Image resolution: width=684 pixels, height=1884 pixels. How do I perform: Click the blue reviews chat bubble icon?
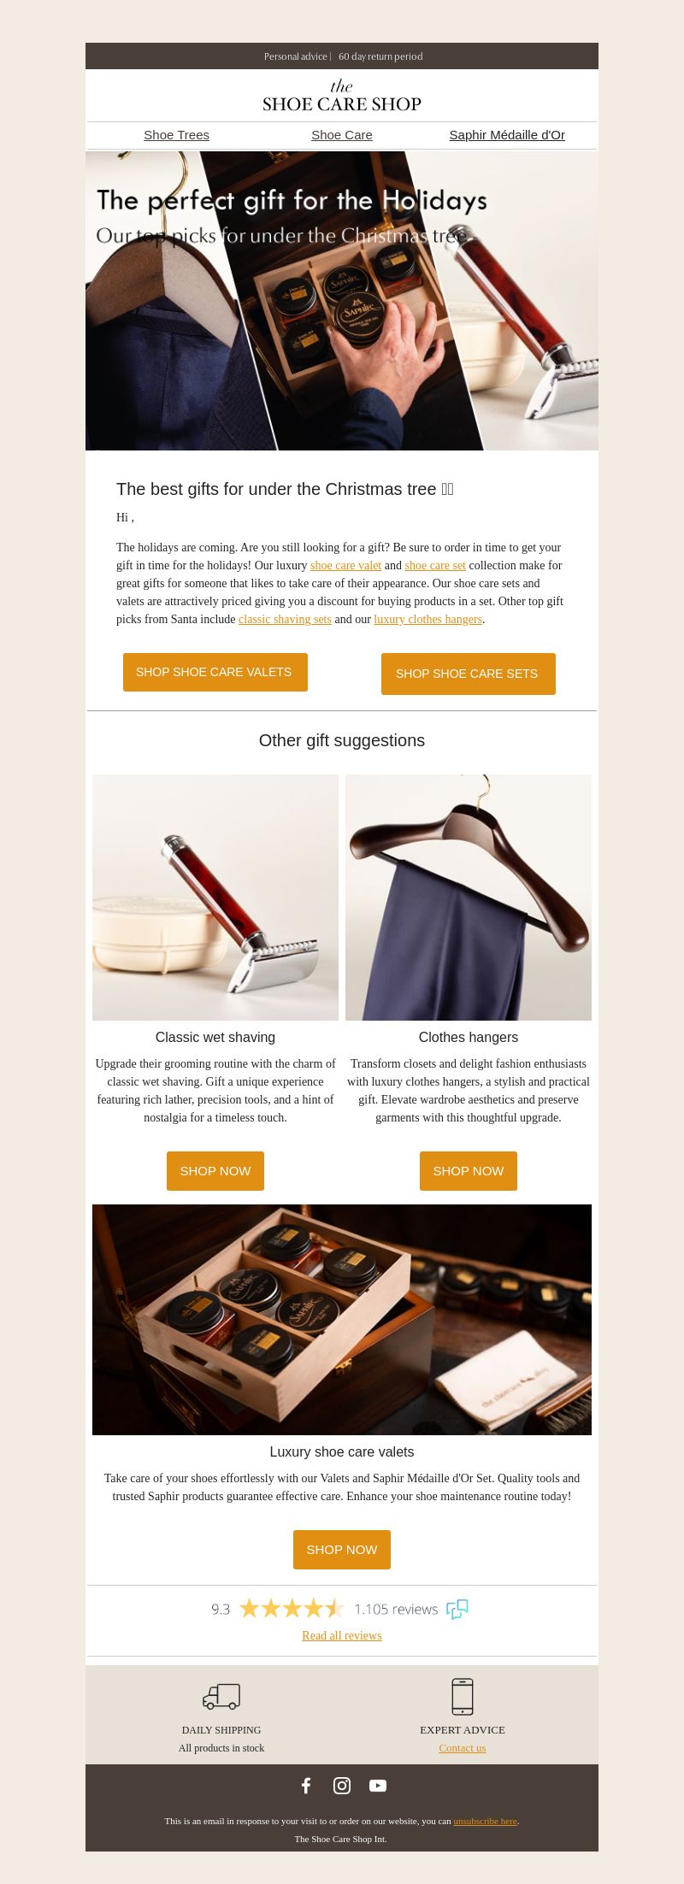click(x=457, y=1610)
